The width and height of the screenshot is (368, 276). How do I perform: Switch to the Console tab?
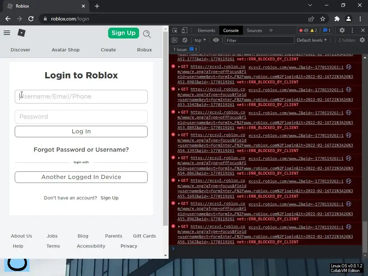click(x=231, y=31)
